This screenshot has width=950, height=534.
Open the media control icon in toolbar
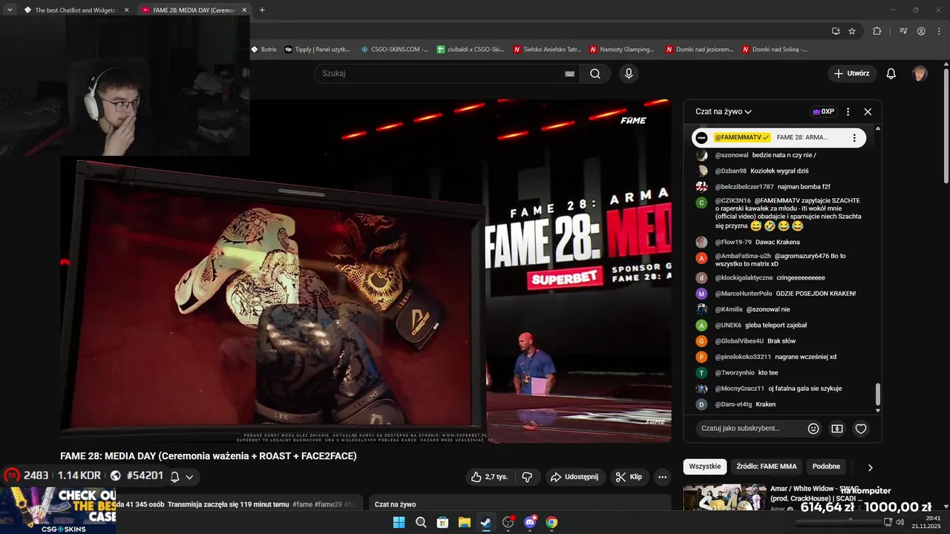[903, 31]
